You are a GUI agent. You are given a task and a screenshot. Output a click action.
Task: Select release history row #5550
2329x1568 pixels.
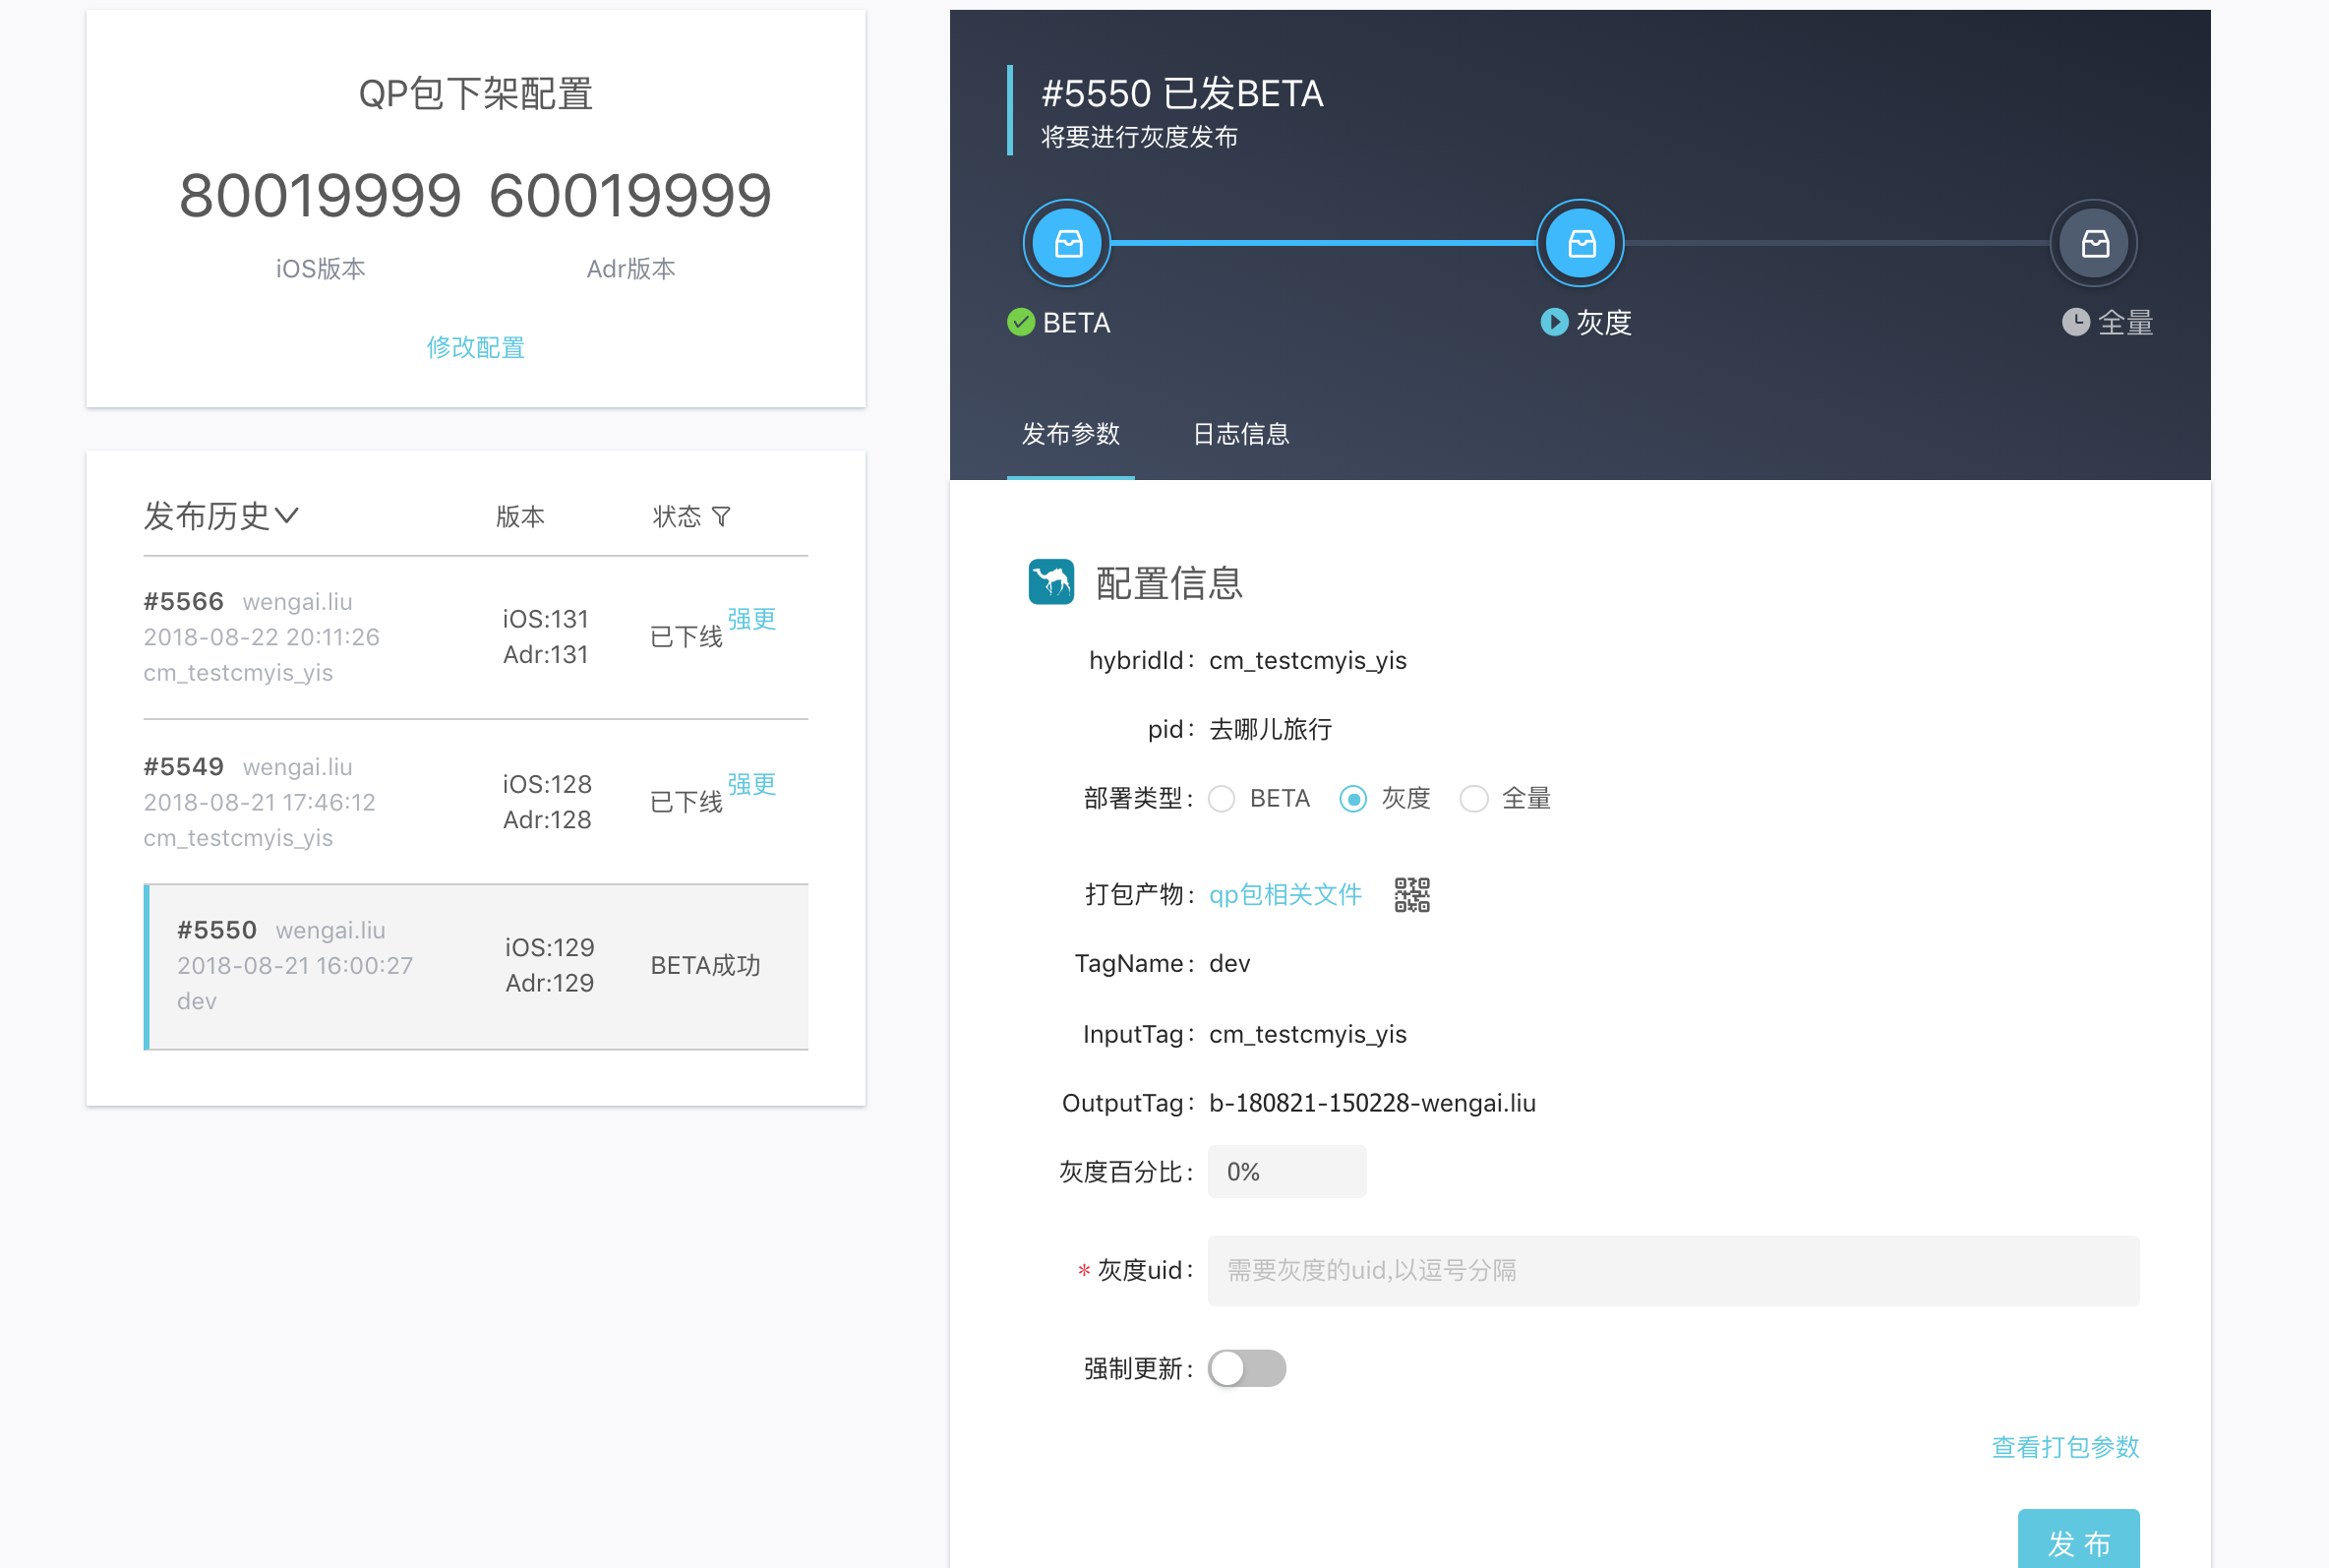476,966
